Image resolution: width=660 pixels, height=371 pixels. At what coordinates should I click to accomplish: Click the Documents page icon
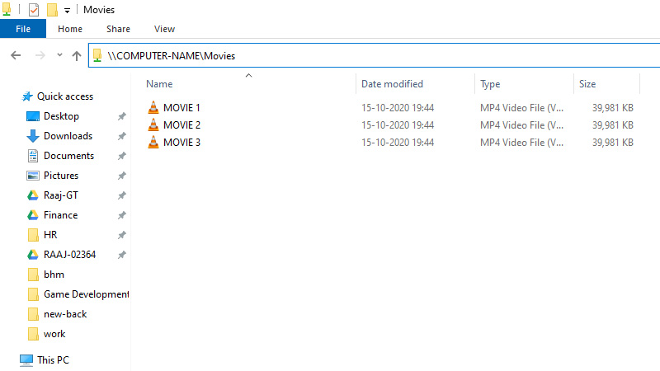(33, 156)
